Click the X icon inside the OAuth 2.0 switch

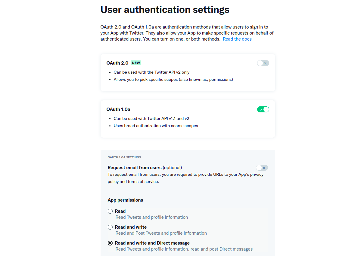[x=265, y=63]
